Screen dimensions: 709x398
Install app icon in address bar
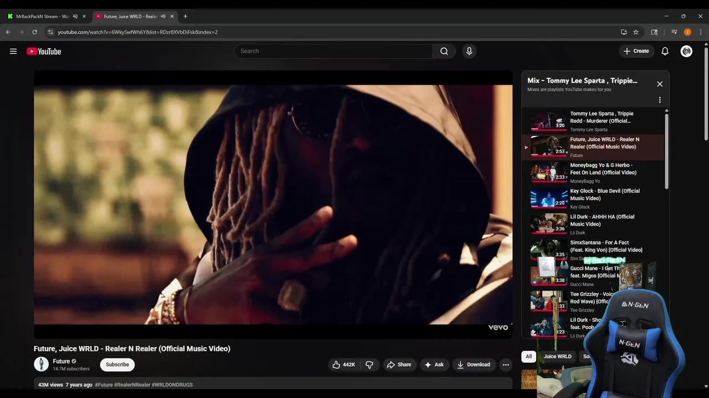pyautogui.click(x=624, y=32)
